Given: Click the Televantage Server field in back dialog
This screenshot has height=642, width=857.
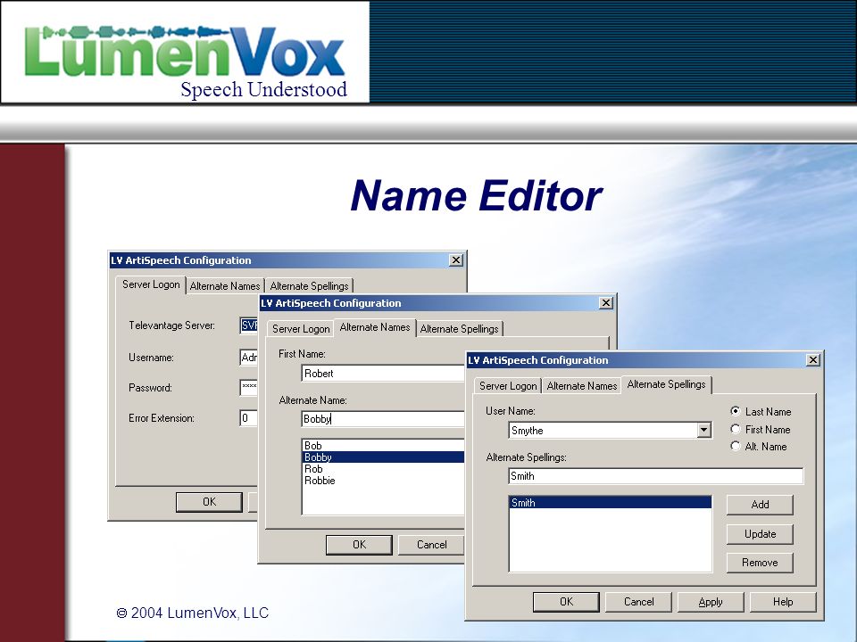Looking at the screenshot, I should (249, 325).
